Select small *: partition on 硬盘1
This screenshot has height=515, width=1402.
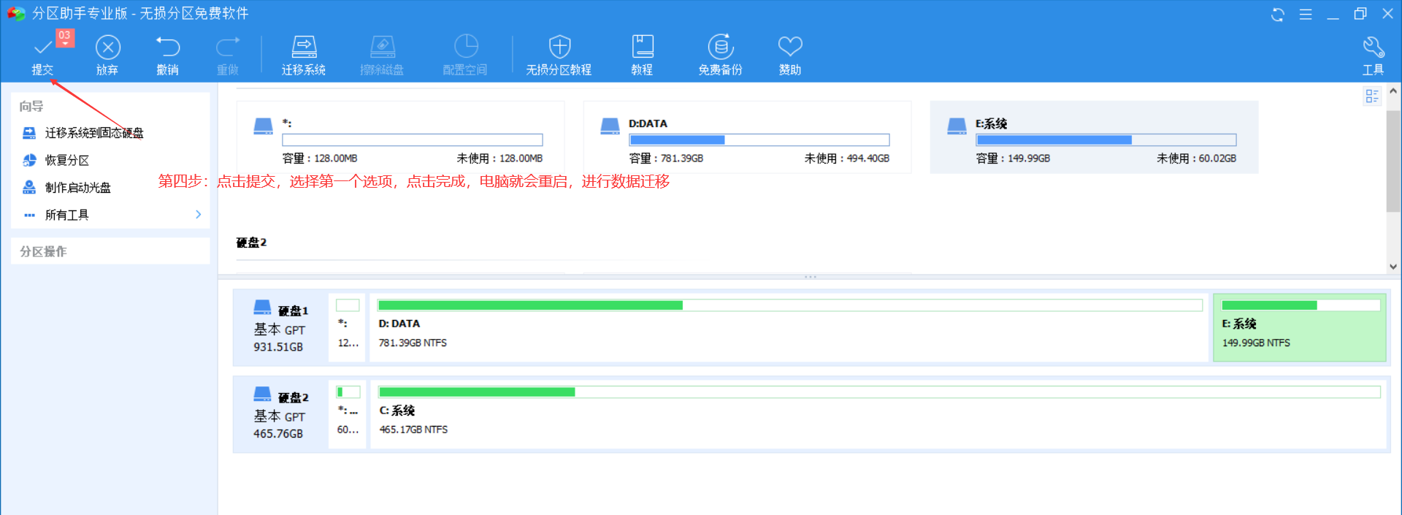[348, 327]
